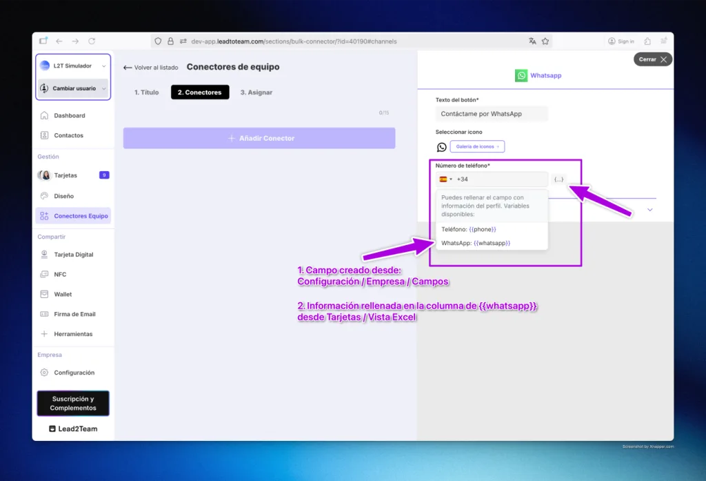Image resolution: width=706 pixels, height=481 pixels.
Task: Click the Conectores Equipo grid icon
Action: [44, 216]
